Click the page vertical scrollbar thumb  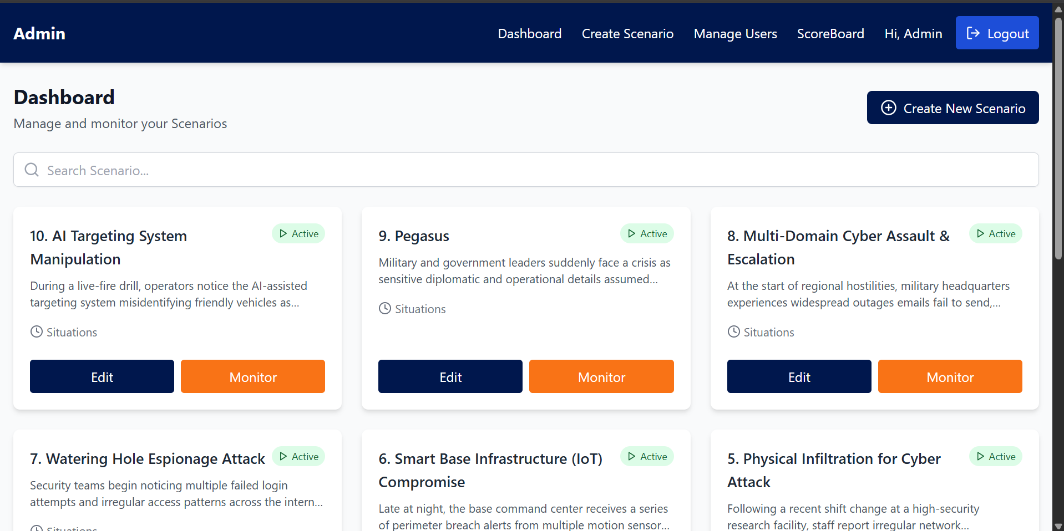tap(1058, 137)
